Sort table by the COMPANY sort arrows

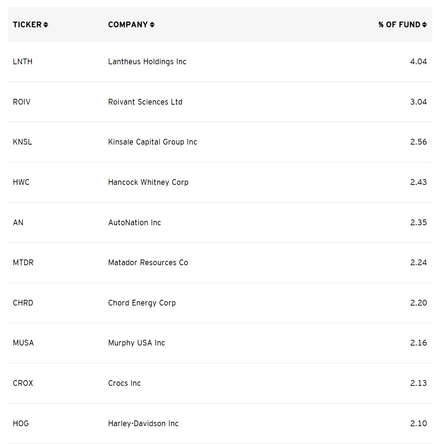point(152,25)
